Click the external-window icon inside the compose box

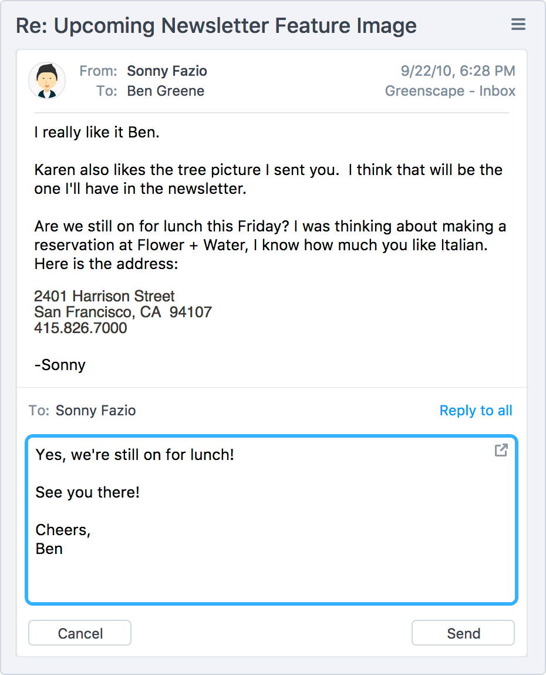(501, 450)
